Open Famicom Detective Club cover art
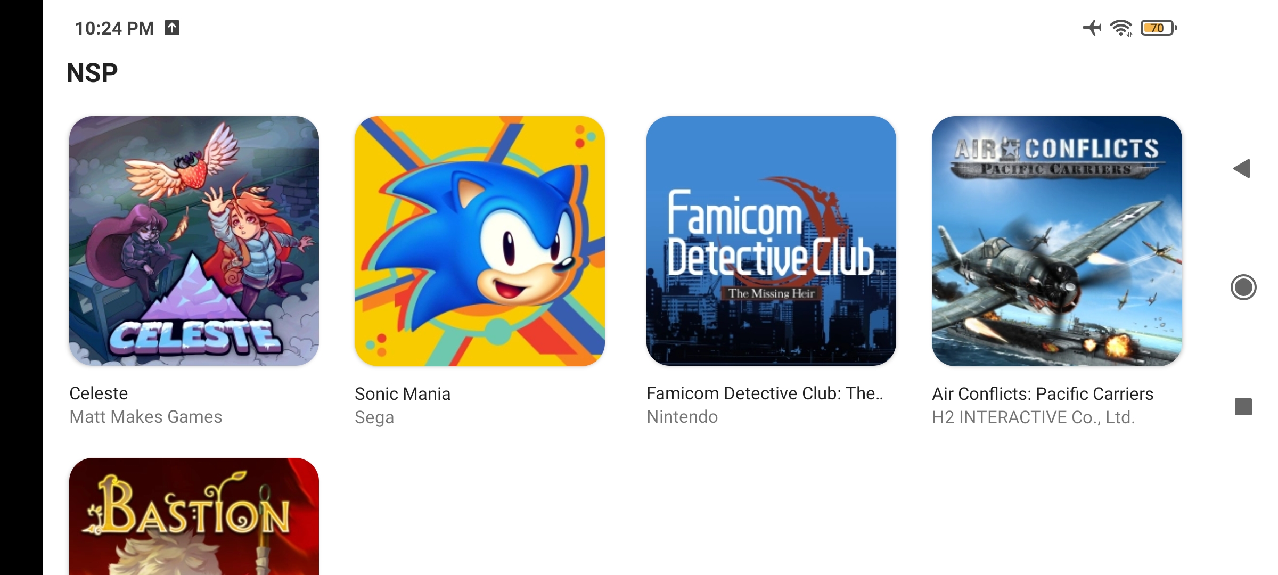1278x575 pixels. [x=771, y=241]
